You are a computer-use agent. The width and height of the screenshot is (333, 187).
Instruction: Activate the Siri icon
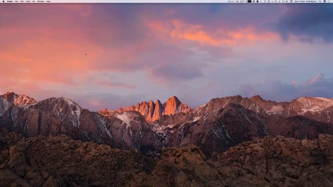tap(325, 1)
